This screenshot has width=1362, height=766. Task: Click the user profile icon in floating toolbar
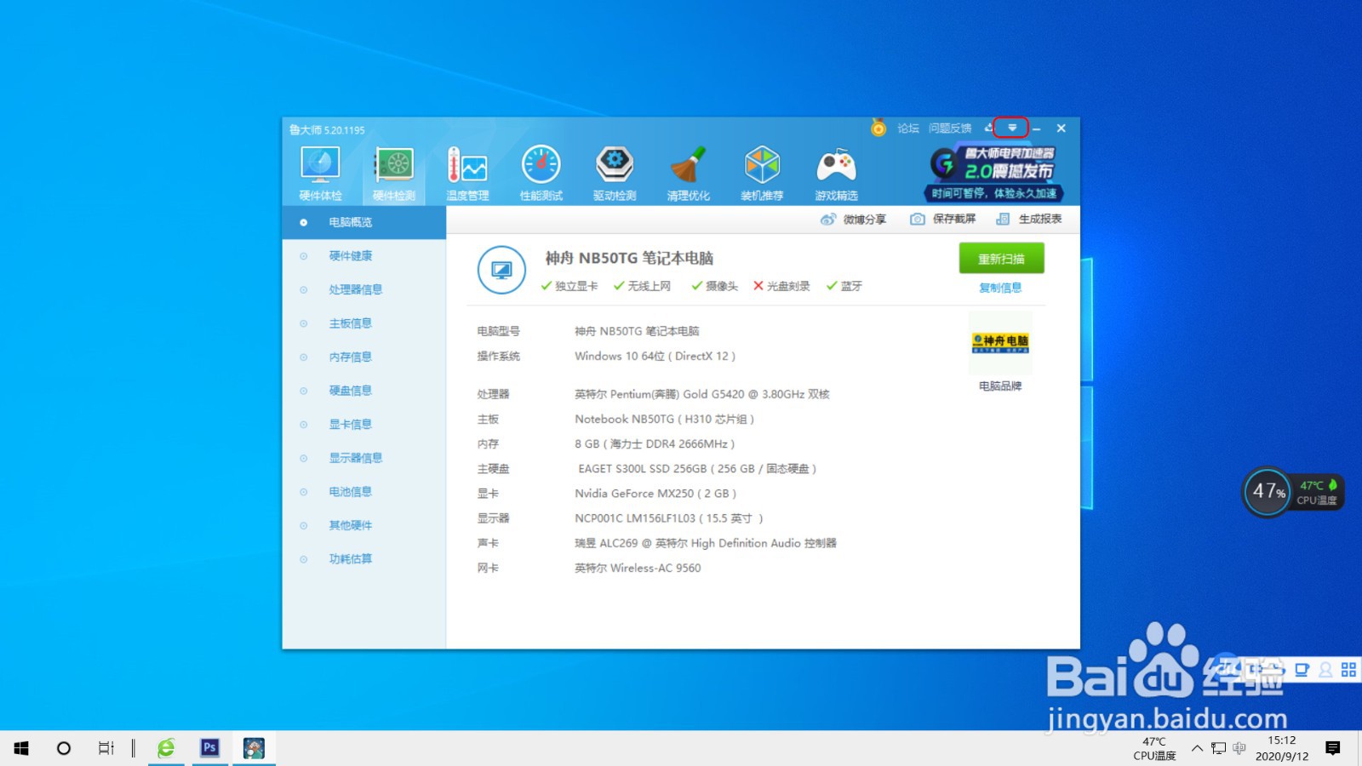[x=1325, y=670]
